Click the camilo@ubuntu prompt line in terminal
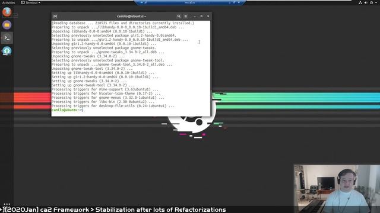The image size is (380, 213). click(x=67, y=110)
